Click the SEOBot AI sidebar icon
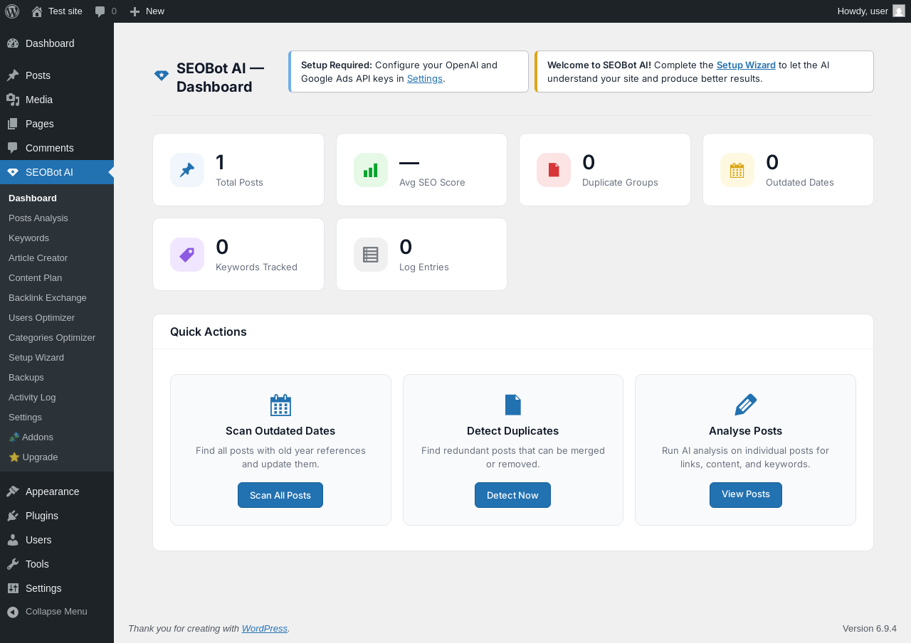 click(13, 172)
